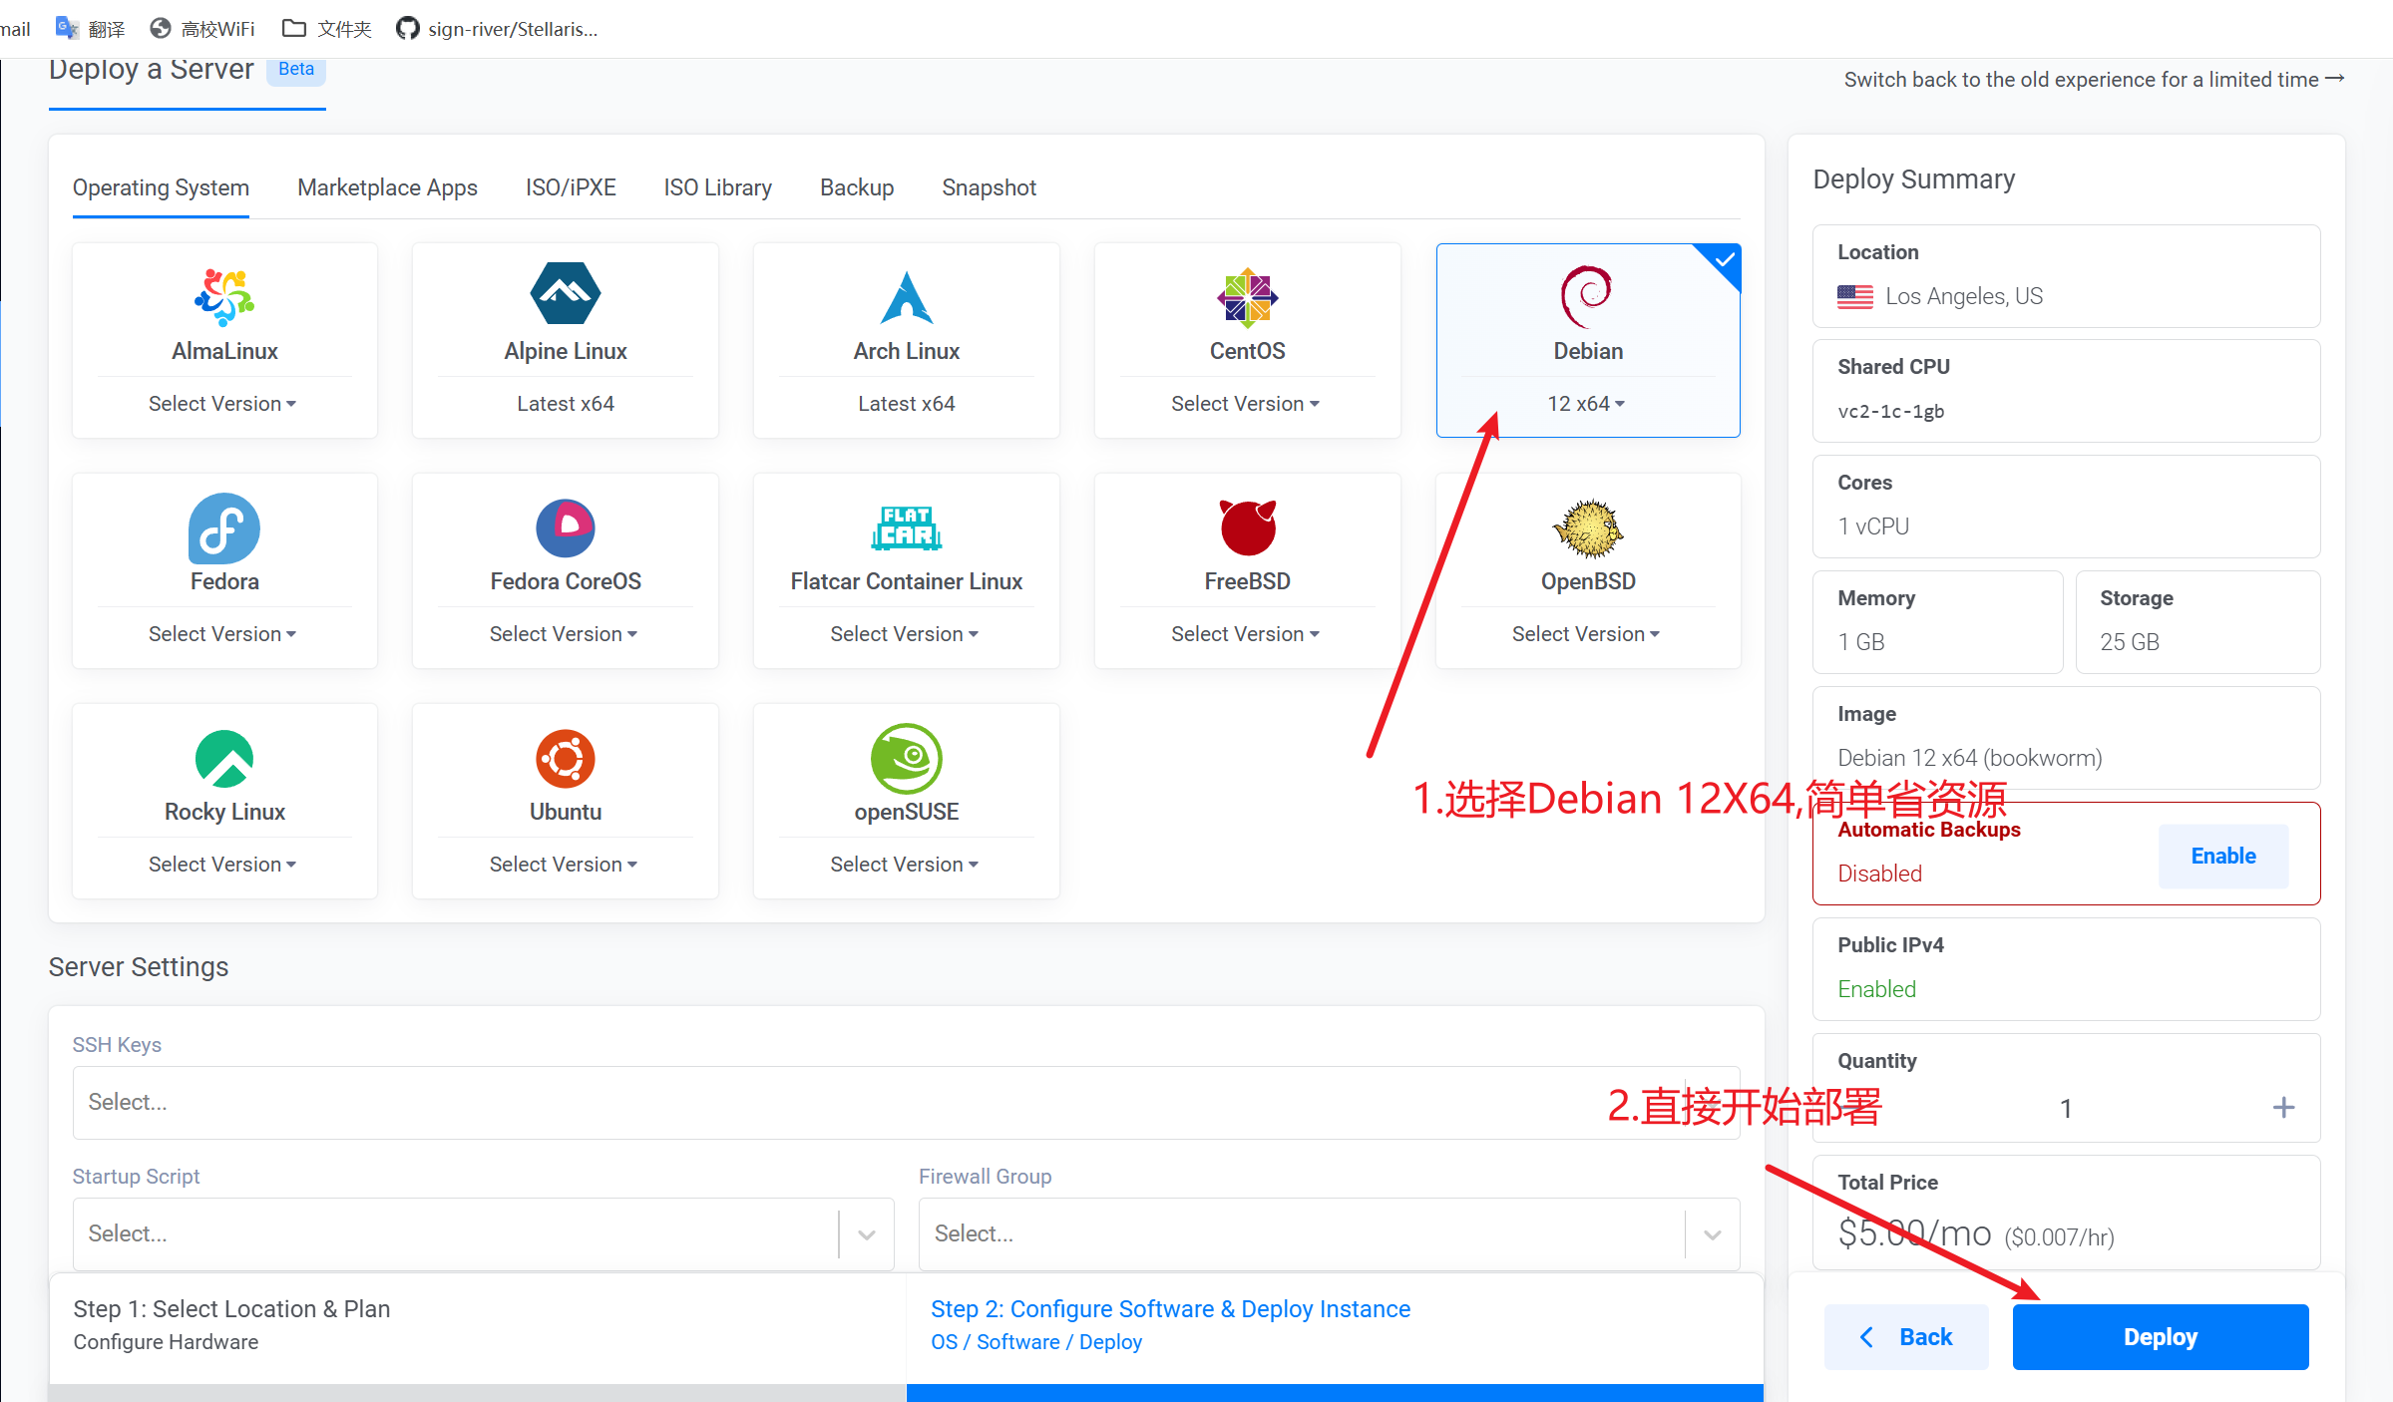The height and width of the screenshot is (1402, 2393).
Task: Open the 文件夹 bookmarks folder
Action: pos(327,29)
